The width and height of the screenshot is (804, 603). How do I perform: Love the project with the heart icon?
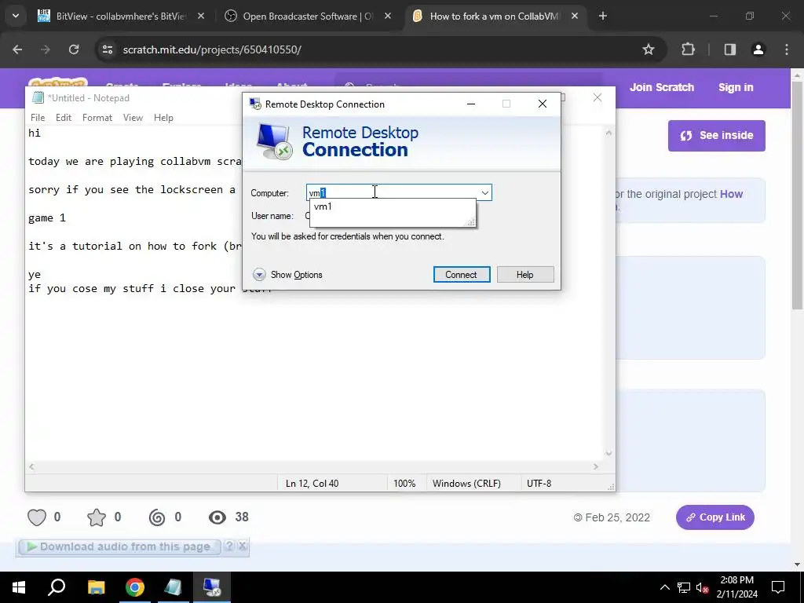pos(37,517)
